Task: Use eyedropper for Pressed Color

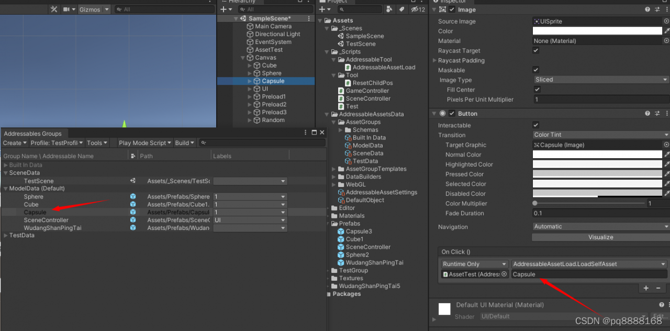Action: (666, 174)
